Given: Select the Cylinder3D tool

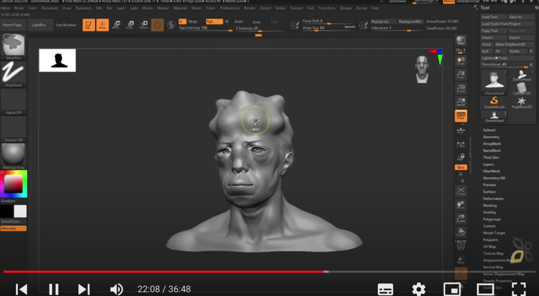Looking at the screenshot, I should pos(522,89).
